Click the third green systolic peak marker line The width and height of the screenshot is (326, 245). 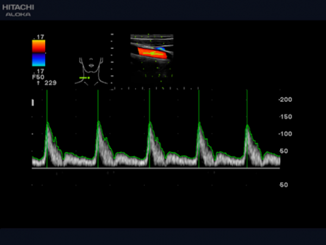149,128
